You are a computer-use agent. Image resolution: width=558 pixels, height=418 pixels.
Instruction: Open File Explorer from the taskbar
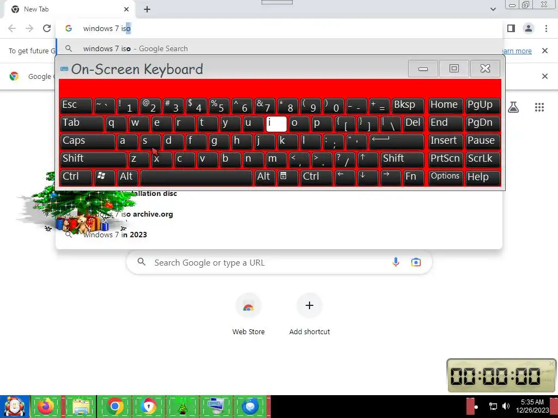[x=81, y=406]
